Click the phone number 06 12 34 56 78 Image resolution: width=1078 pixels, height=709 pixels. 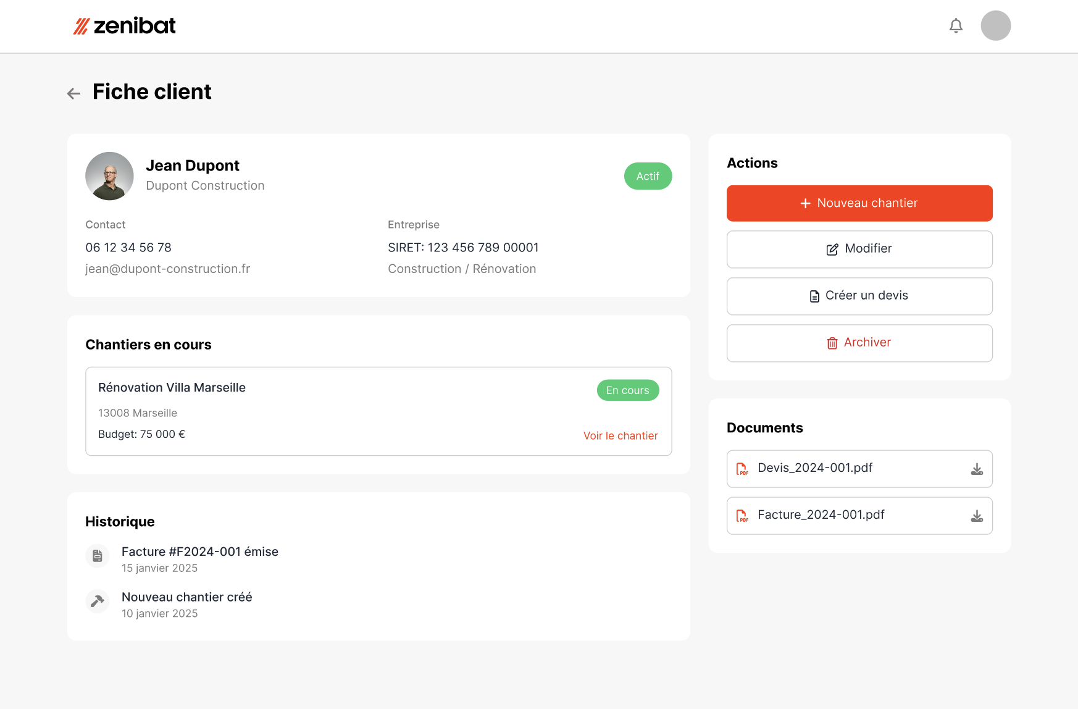[128, 248]
